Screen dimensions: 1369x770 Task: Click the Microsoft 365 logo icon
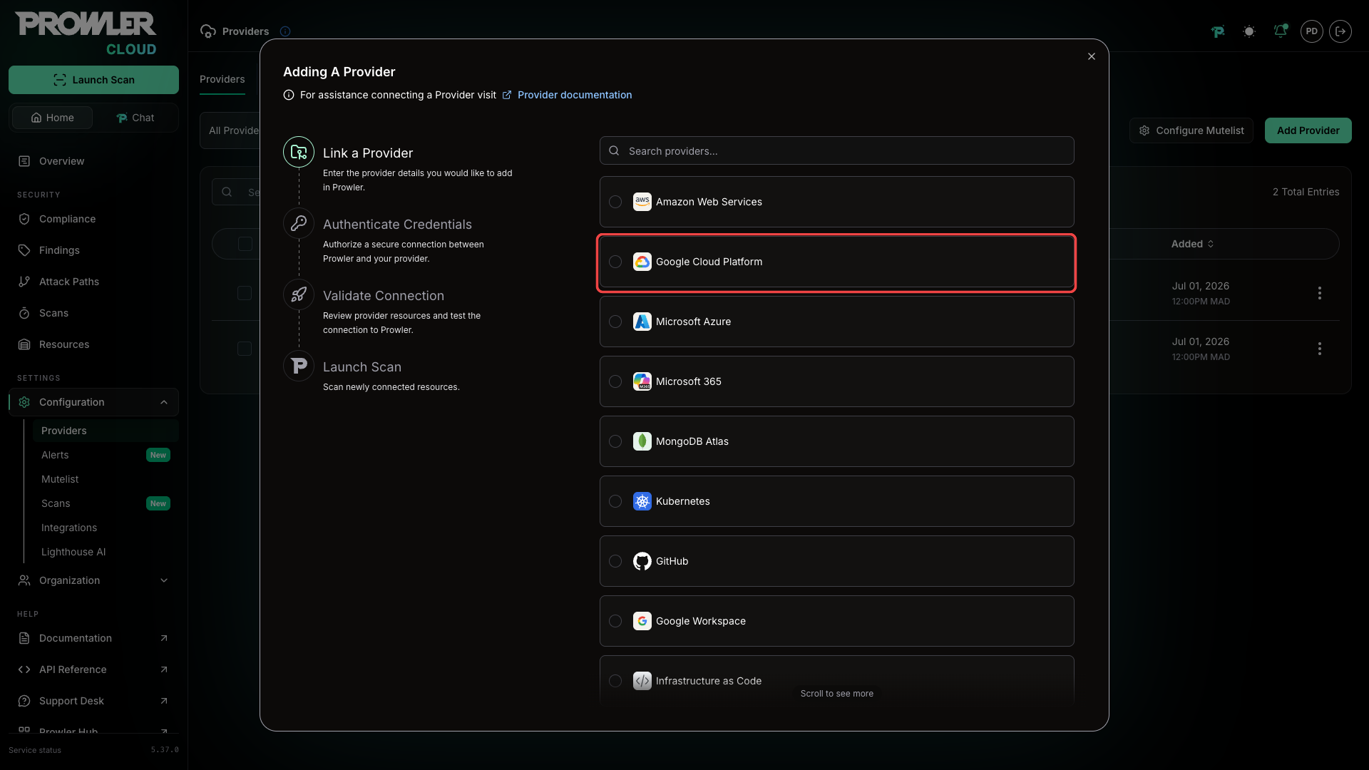[x=642, y=381]
